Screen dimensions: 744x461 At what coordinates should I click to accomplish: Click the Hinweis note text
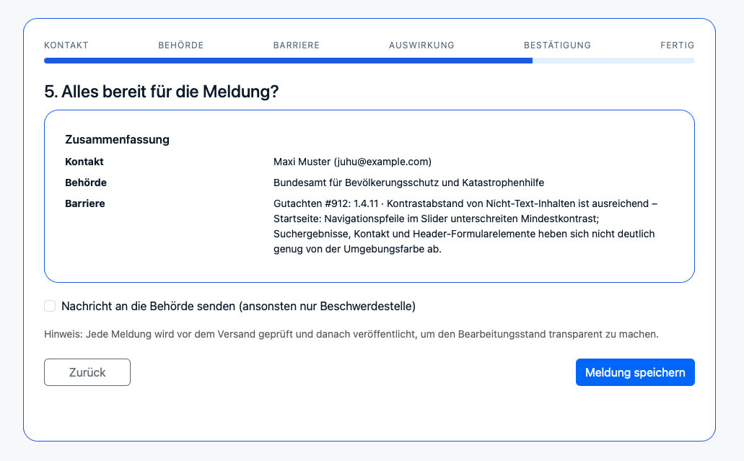click(351, 334)
